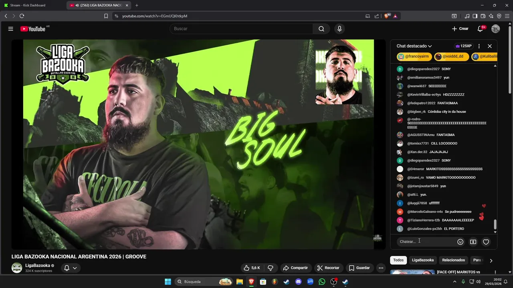Image resolution: width=513 pixels, height=288 pixels.
Task: Open LigaBazooka channel name link
Action: tap(38, 265)
